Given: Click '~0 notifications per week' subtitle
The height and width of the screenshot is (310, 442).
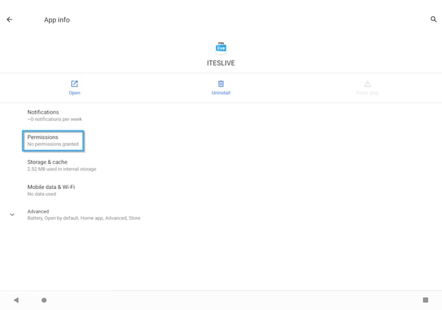Looking at the screenshot, I should [x=55, y=119].
